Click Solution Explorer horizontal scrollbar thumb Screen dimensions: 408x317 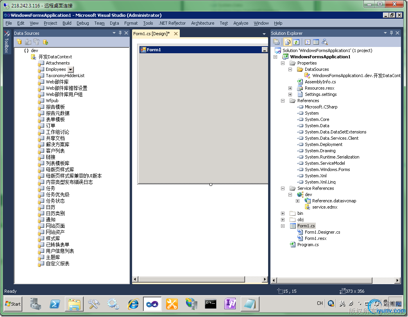click(324, 281)
